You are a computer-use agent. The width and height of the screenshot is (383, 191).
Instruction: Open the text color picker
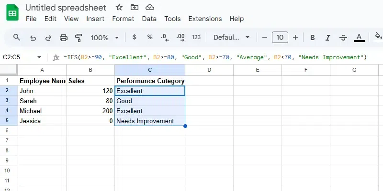click(x=359, y=37)
